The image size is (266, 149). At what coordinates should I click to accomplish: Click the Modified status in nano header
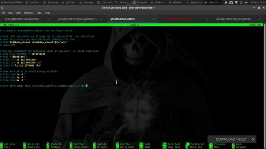coord(255,25)
